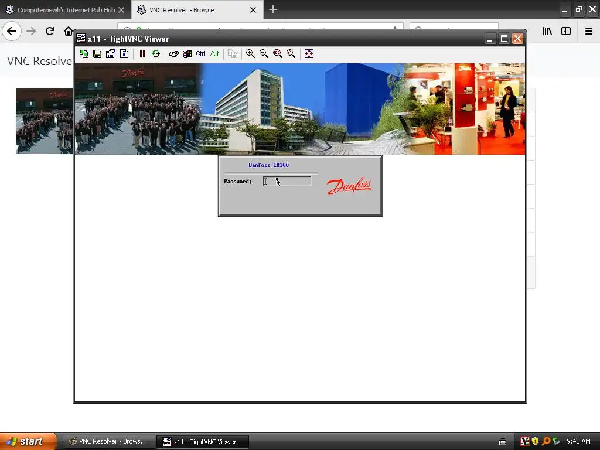Viewport: 600px width, 450px height.
Task: Show the Connection Info icon
Action: (x=124, y=54)
